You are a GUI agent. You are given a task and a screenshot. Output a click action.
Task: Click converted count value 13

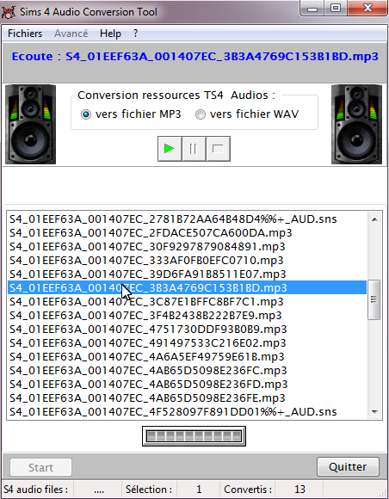299,490
